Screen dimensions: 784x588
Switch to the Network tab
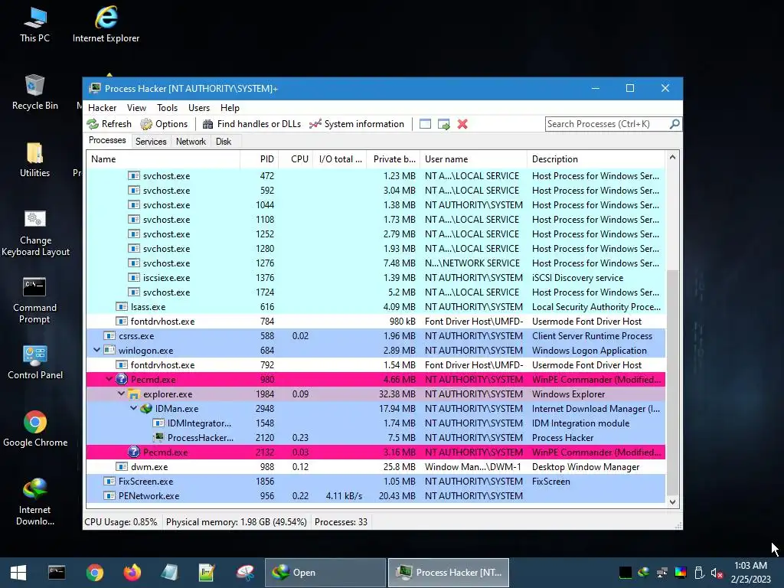pos(191,142)
